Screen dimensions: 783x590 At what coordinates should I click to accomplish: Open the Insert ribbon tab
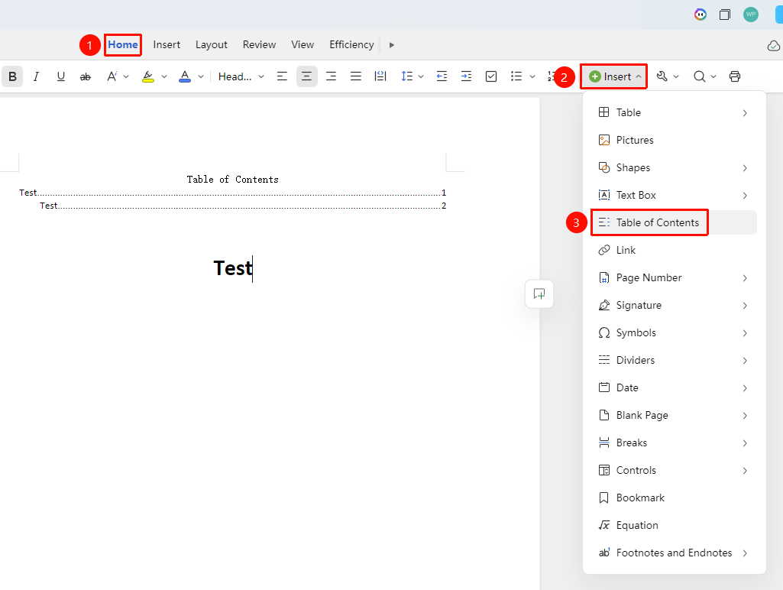(167, 44)
